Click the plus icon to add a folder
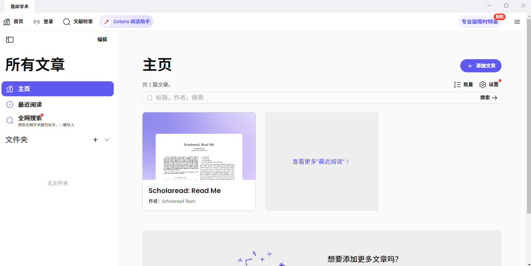Image resolution: width=531 pixels, height=266 pixels. pos(95,139)
